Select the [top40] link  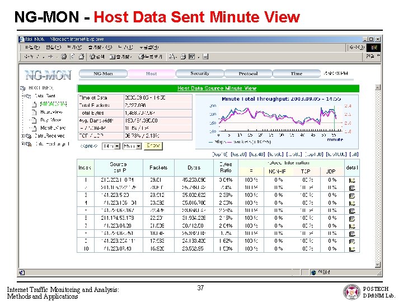(x=257, y=154)
